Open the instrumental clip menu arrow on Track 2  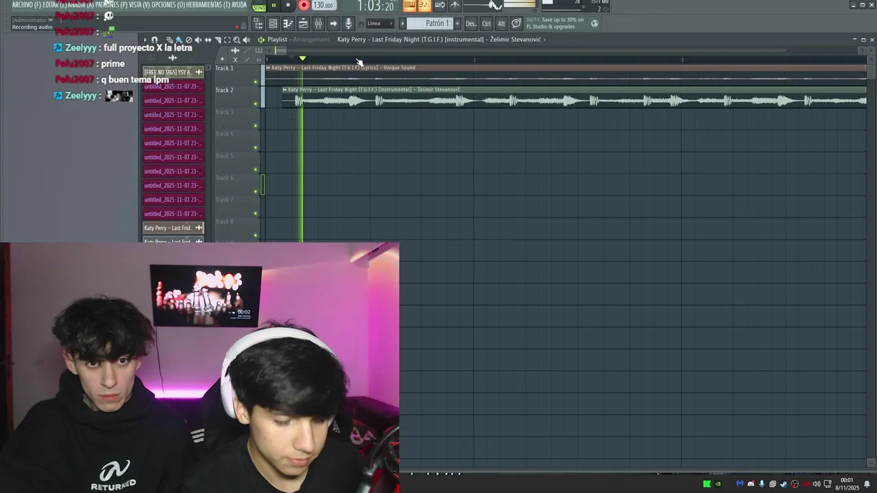point(284,90)
